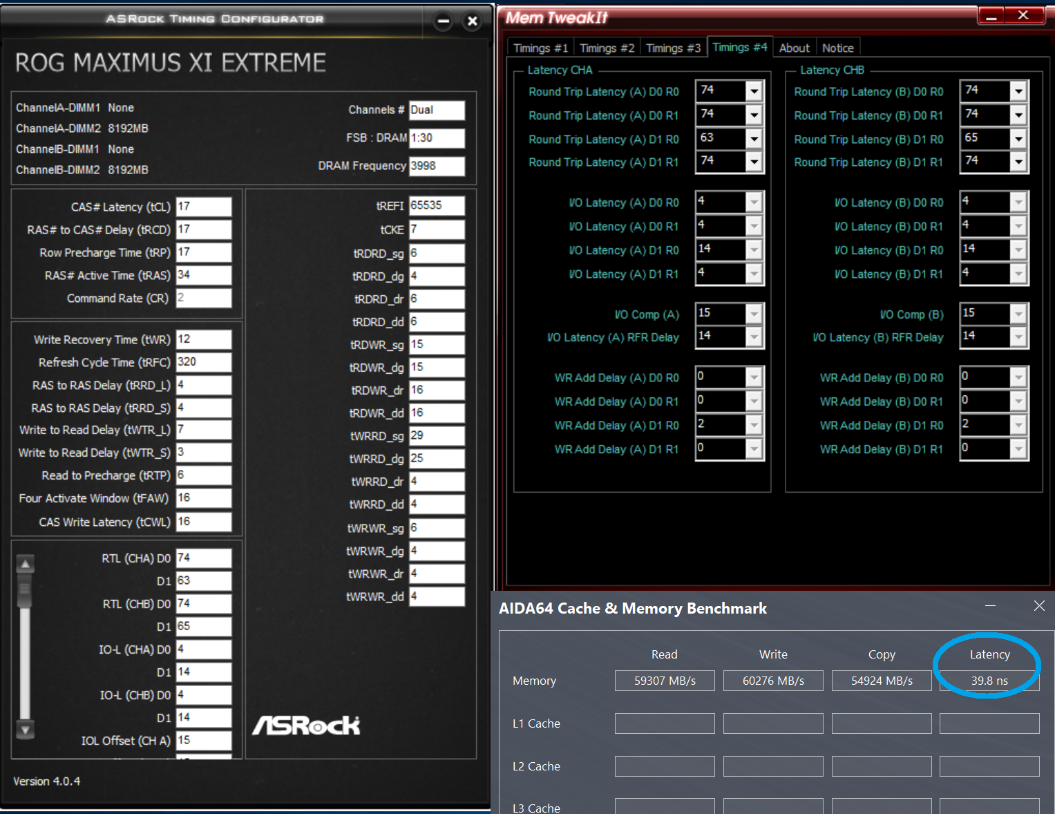
Task: Open the About tab
Action: 794,48
